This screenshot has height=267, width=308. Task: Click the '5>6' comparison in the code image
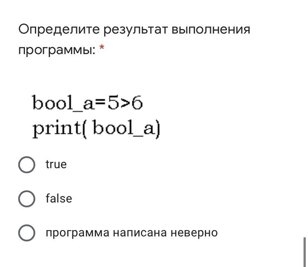click(x=125, y=103)
